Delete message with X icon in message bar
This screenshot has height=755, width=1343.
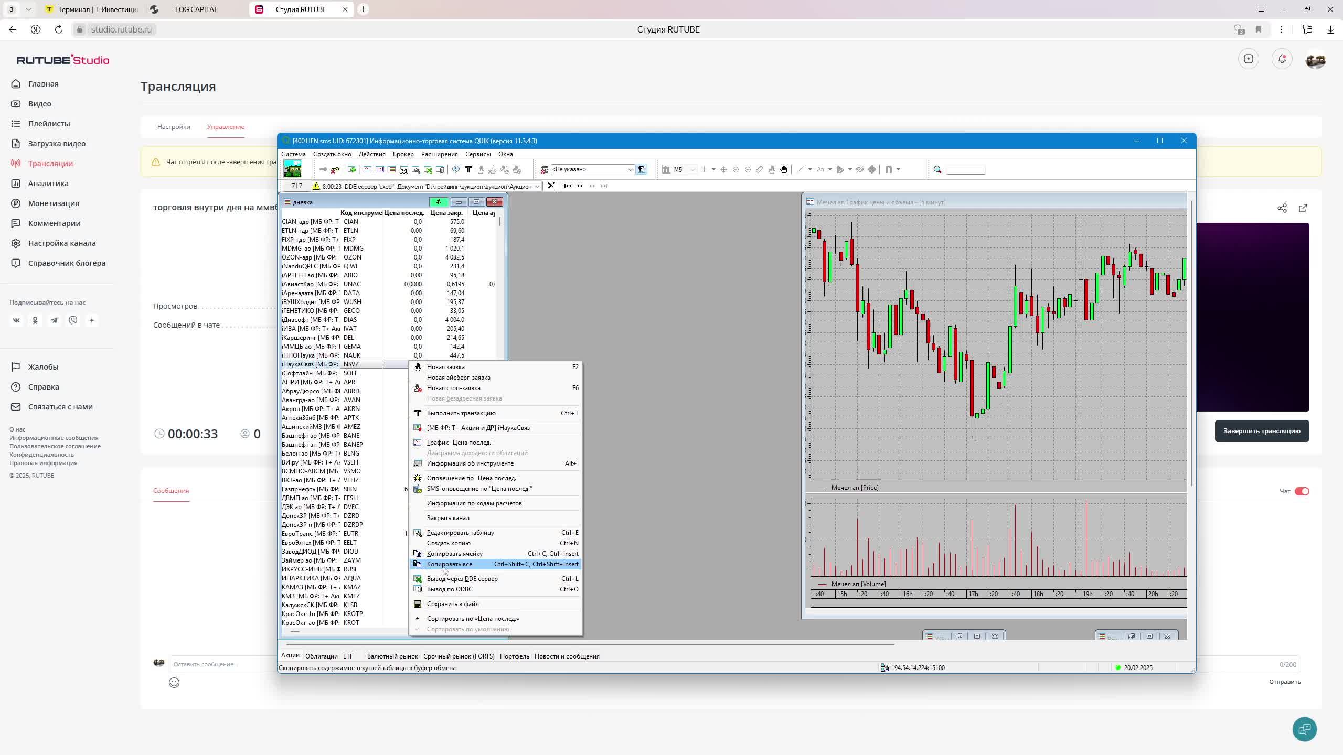(551, 186)
